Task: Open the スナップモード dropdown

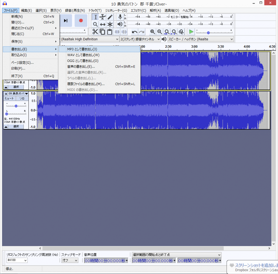Action: [x=69, y=260]
